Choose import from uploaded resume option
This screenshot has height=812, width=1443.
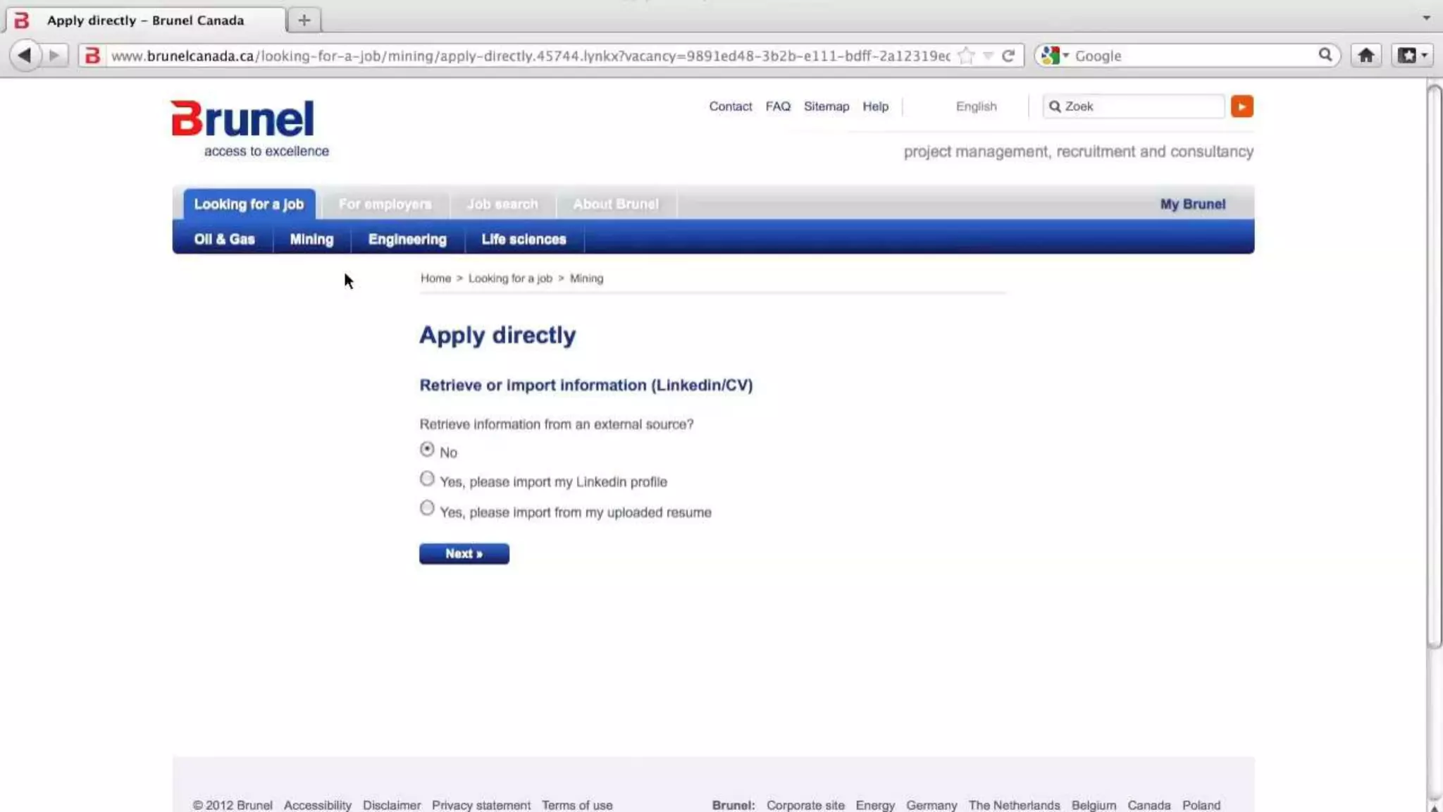tap(427, 508)
